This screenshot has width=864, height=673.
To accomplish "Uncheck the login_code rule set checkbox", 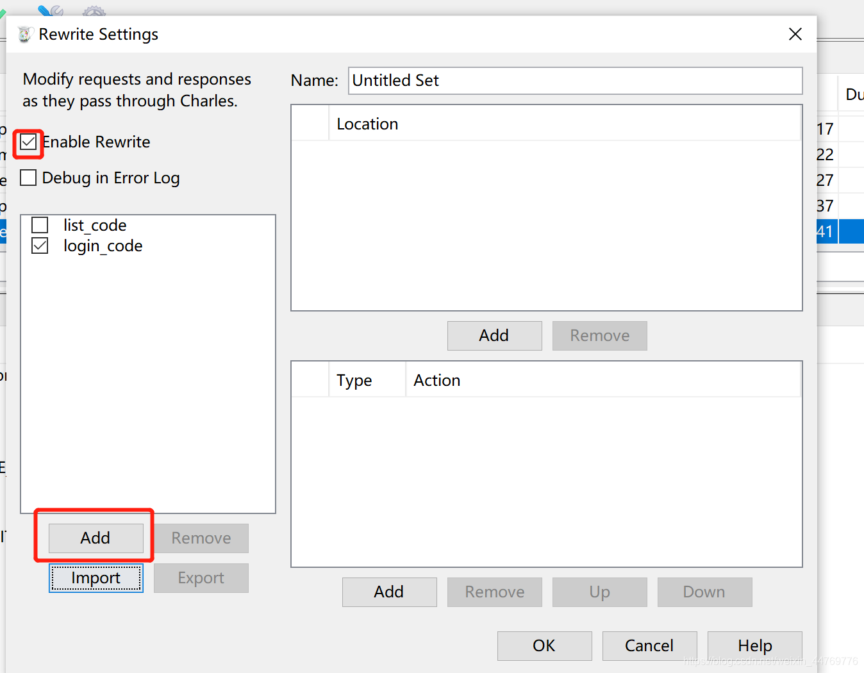I will tap(40, 245).
